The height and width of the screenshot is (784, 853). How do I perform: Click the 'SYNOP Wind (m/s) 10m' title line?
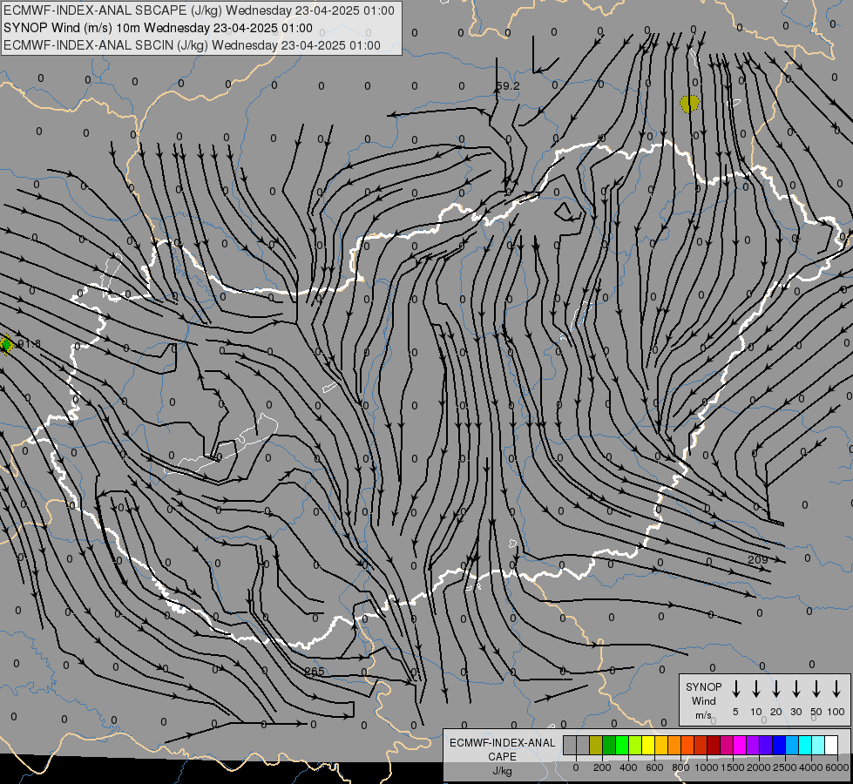pos(158,28)
